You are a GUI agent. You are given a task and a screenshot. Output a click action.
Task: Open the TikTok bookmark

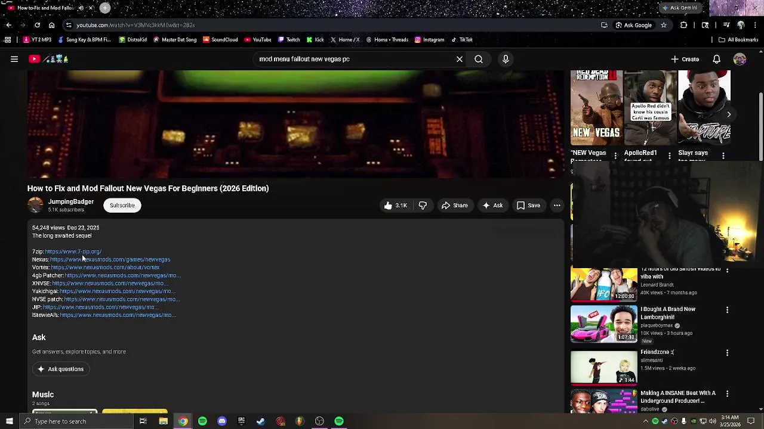click(x=462, y=40)
